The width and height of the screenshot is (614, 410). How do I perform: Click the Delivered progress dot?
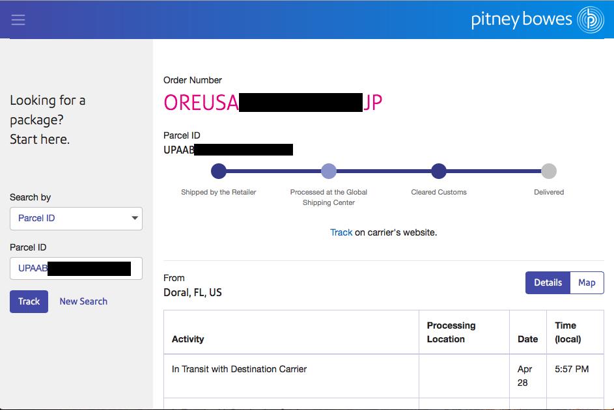click(x=549, y=171)
